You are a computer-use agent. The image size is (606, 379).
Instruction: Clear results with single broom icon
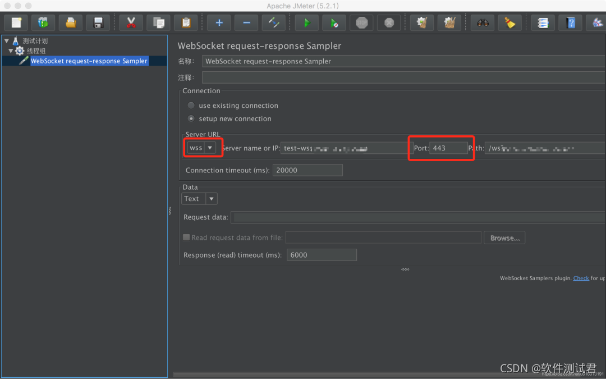tap(422, 23)
